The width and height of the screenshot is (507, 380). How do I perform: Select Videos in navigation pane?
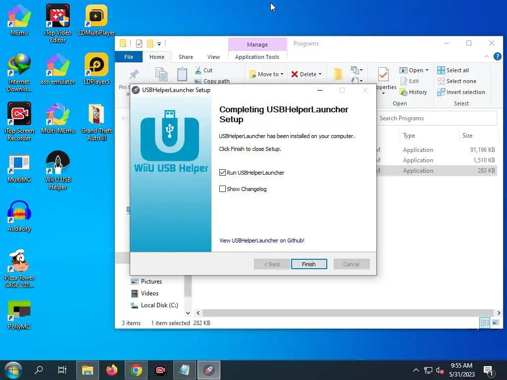[145, 293]
